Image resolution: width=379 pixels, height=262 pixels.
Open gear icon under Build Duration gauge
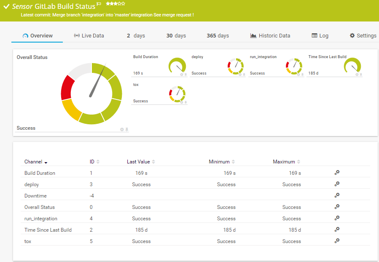[x=182, y=75]
